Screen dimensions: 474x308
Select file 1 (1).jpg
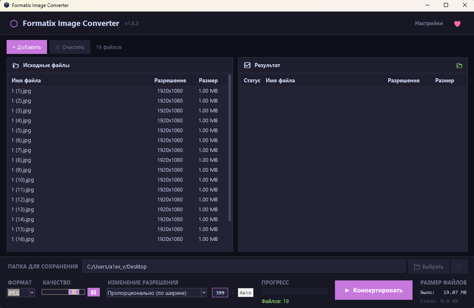click(x=118, y=91)
